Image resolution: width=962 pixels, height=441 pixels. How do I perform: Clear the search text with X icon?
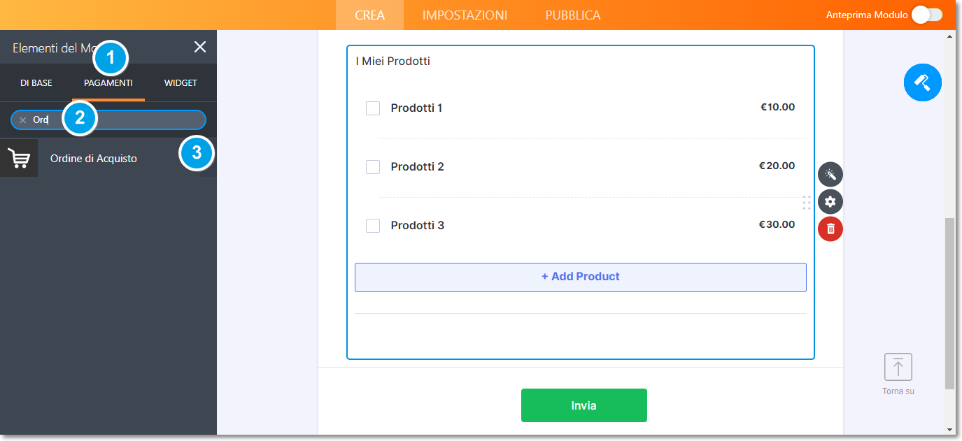(x=22, y=120)
